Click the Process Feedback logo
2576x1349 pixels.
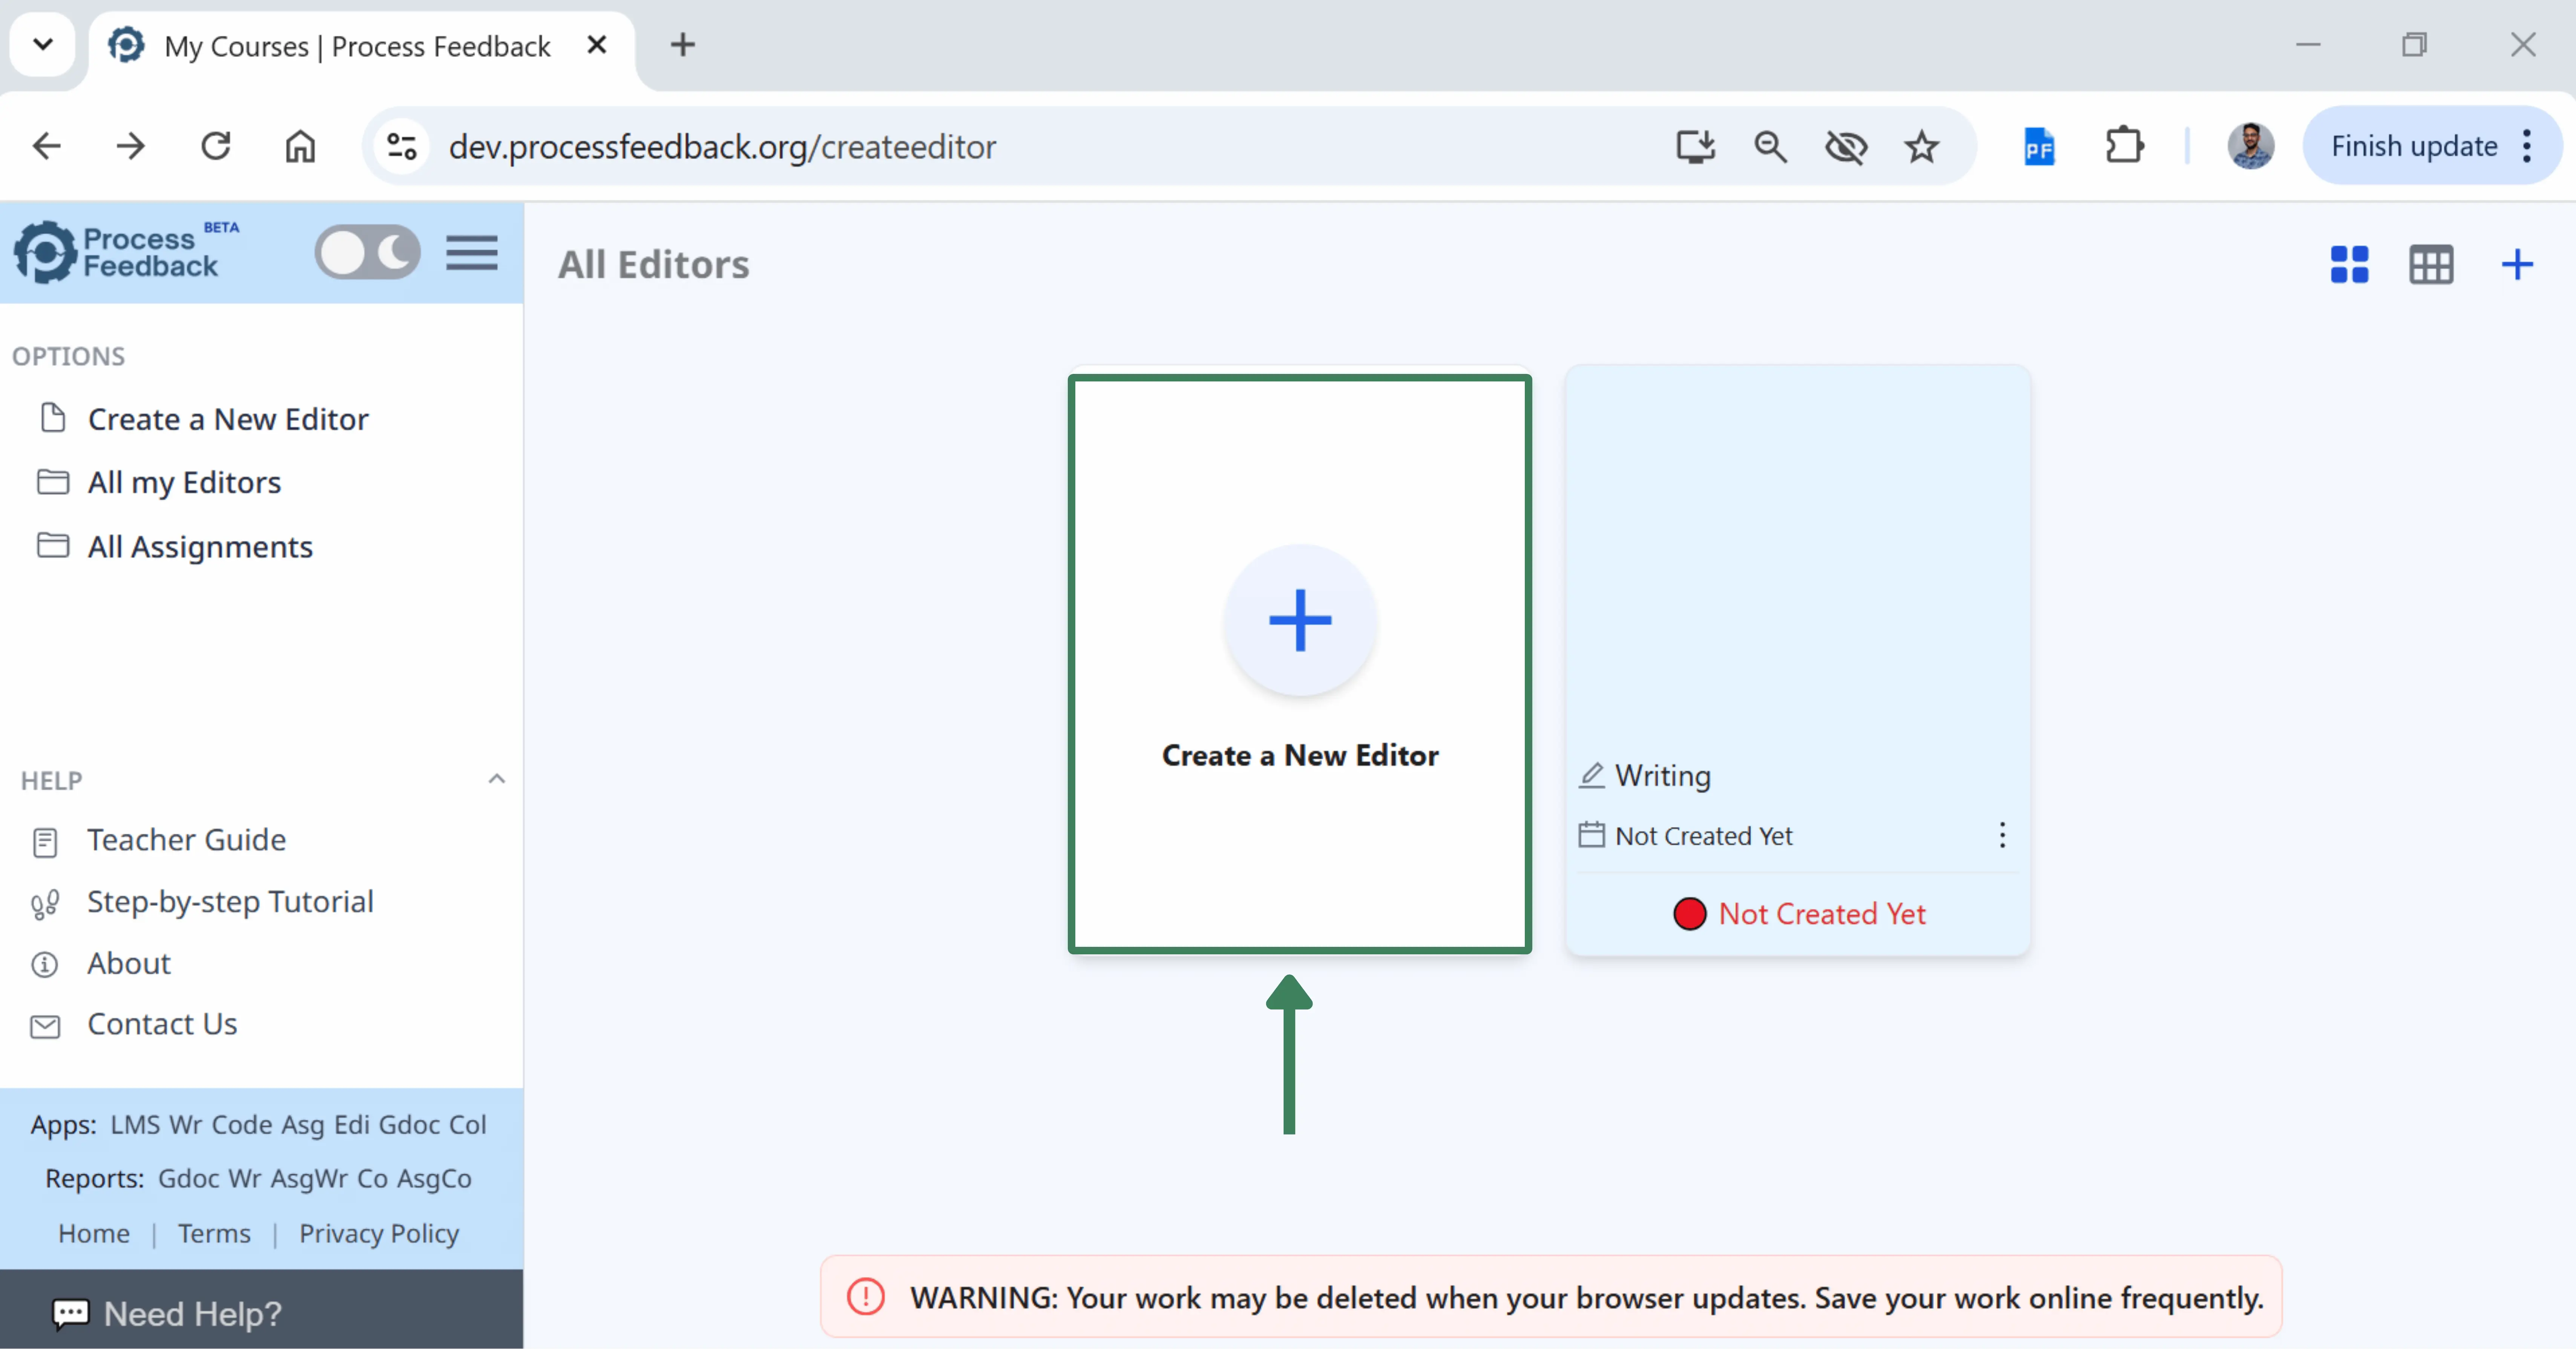click(126, 252)
